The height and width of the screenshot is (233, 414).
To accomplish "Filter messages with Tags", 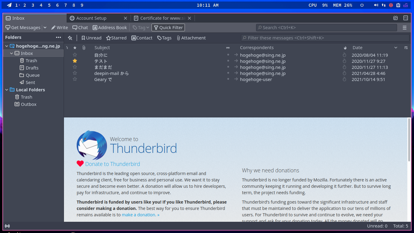I will click(164, 38).
